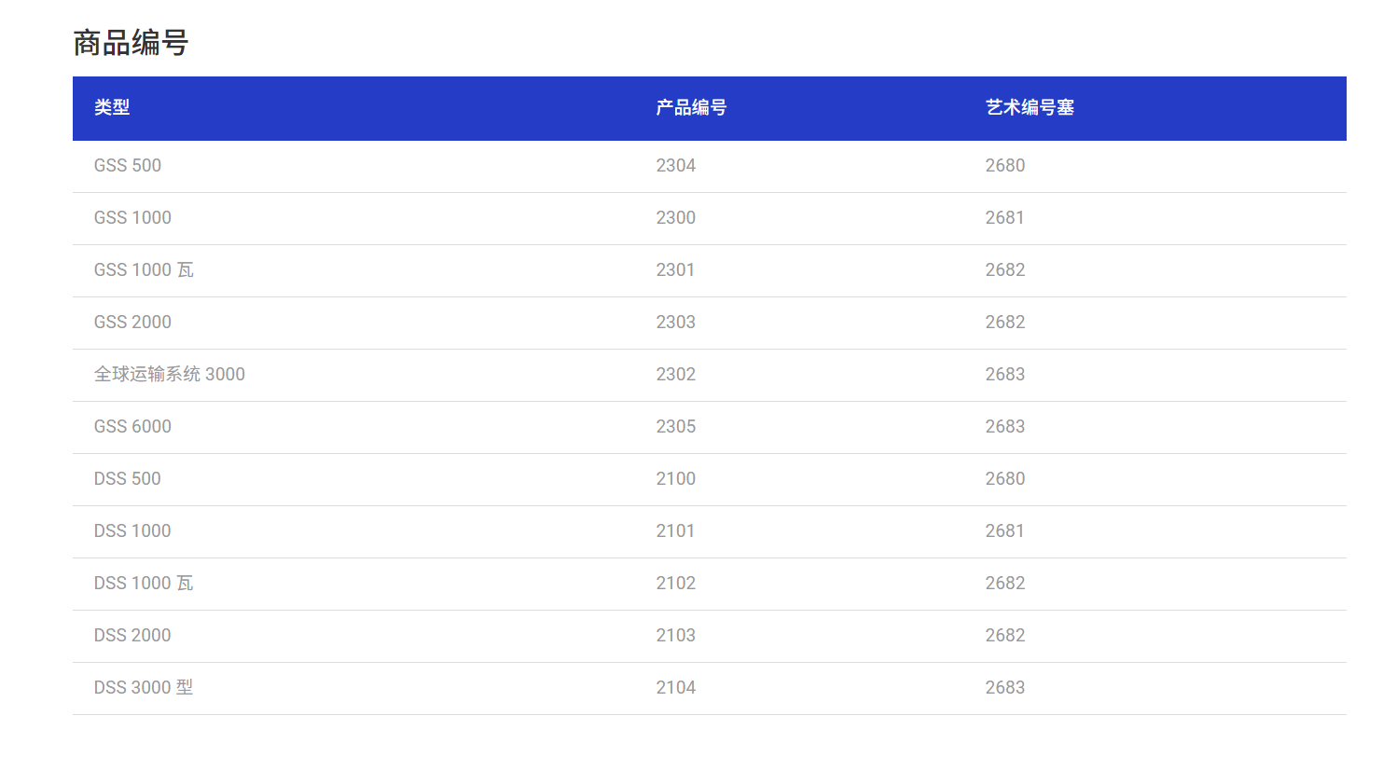Click 2680 in the GSS 500 row

(1005, 166)
